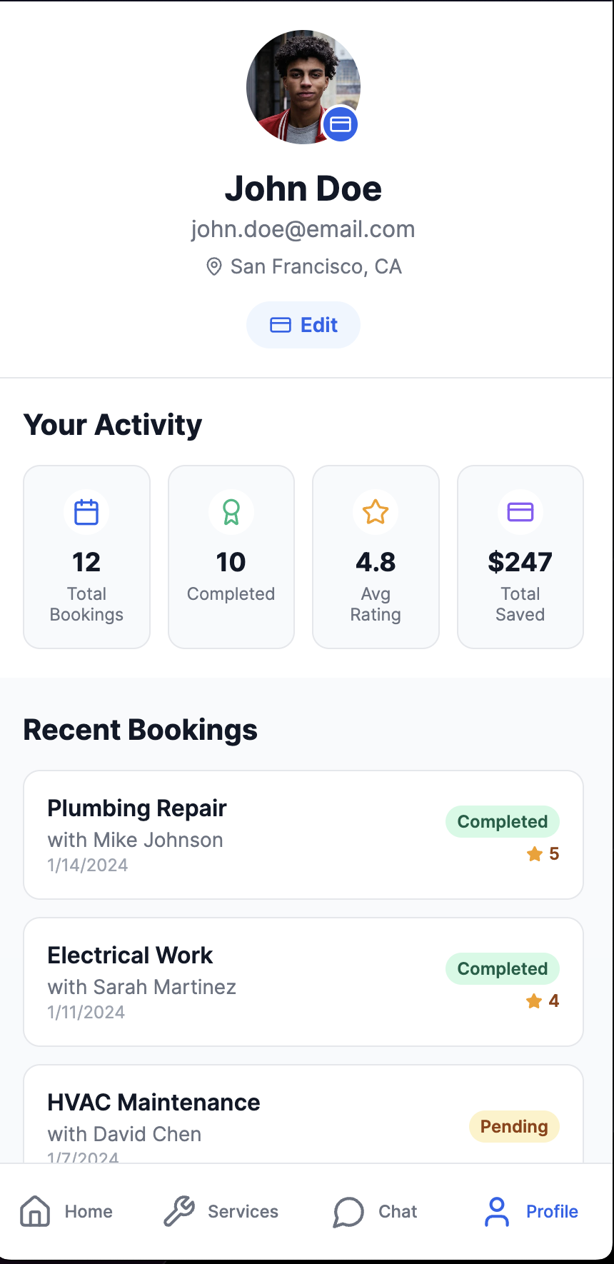Click the location pin icon

pyautogui.click(x=213, y=267)
